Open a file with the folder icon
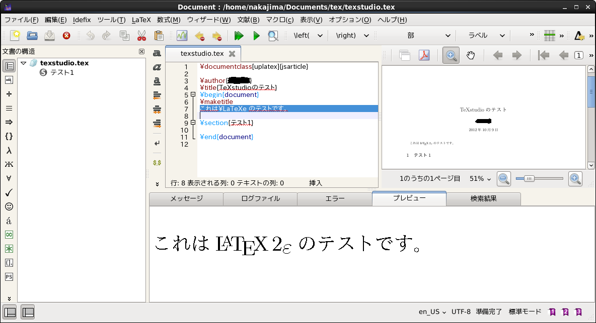Viewport: 596px width, 323px height. tap(32, 35)
